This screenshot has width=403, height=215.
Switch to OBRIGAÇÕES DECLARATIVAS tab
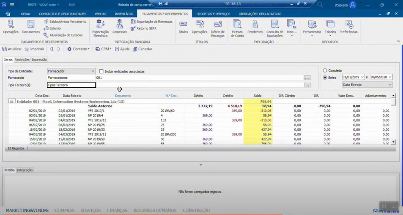tap(260, 14)
